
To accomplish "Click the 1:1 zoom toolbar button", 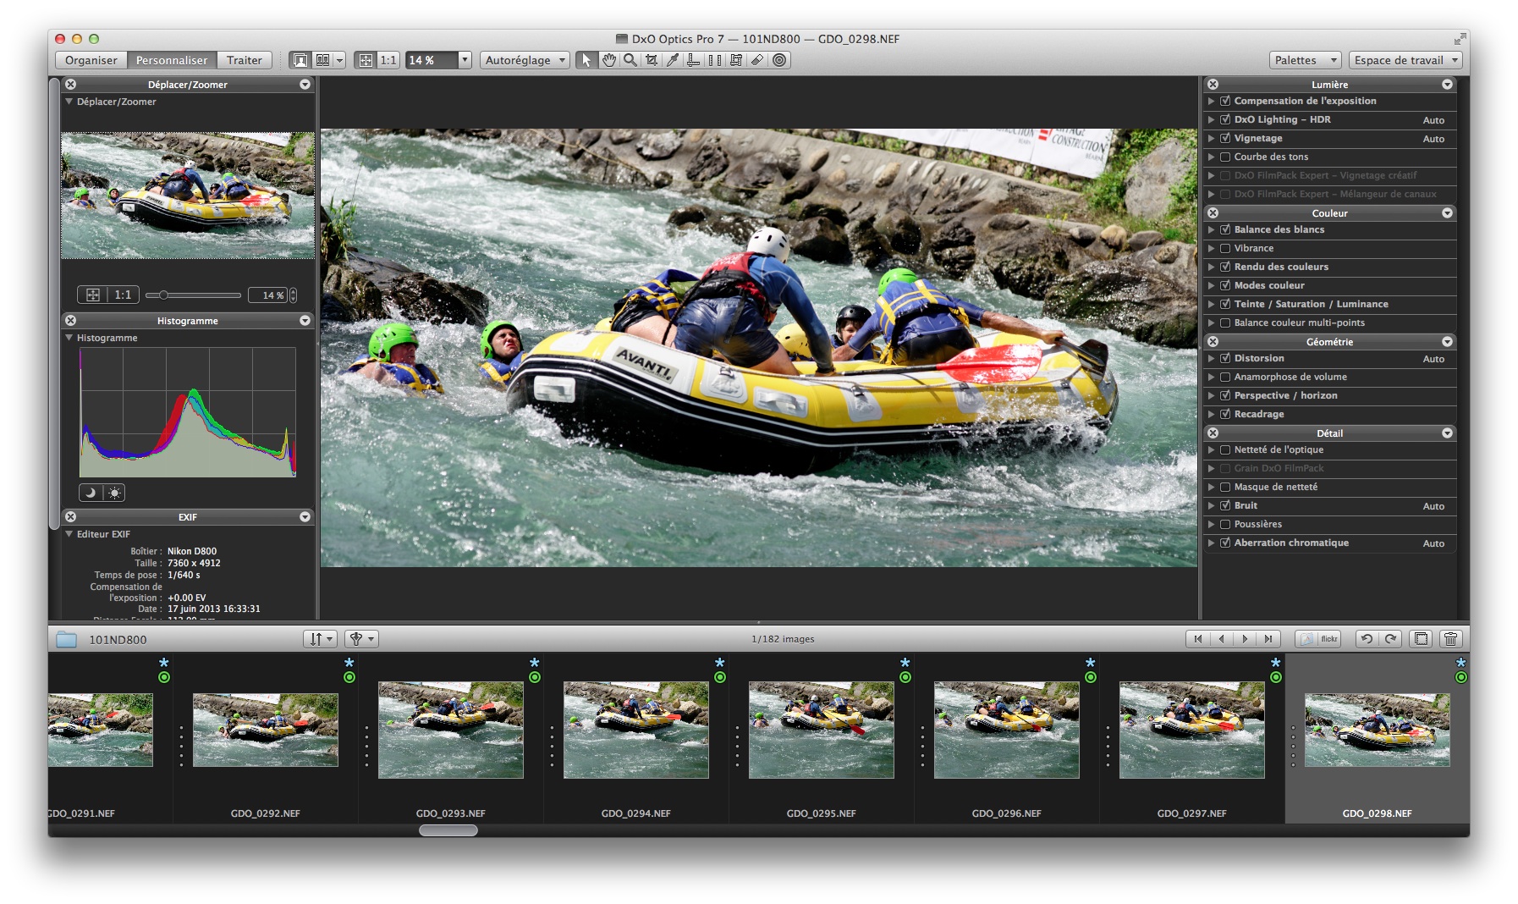I will click(388, 60).
